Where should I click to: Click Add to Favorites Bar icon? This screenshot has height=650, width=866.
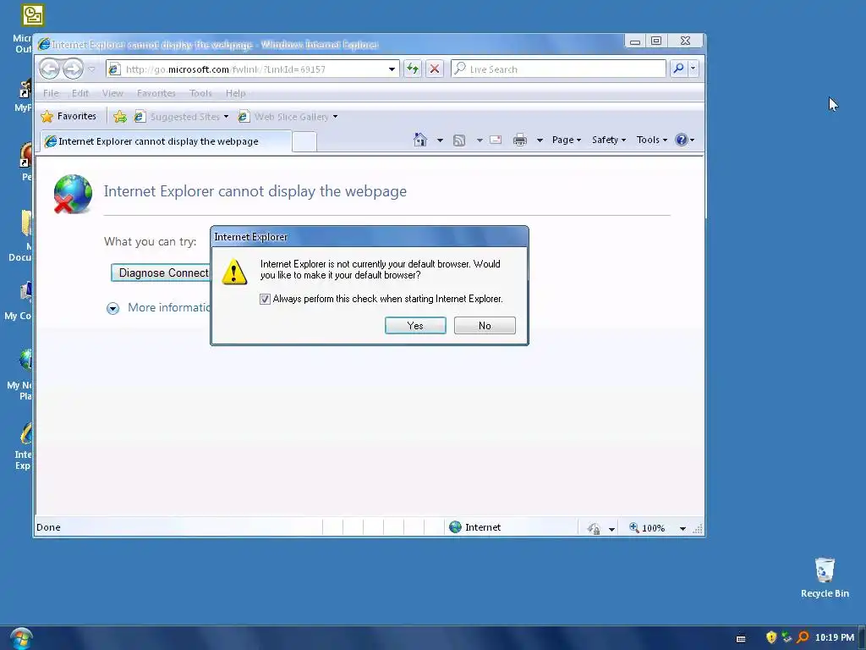pos(119,117)
